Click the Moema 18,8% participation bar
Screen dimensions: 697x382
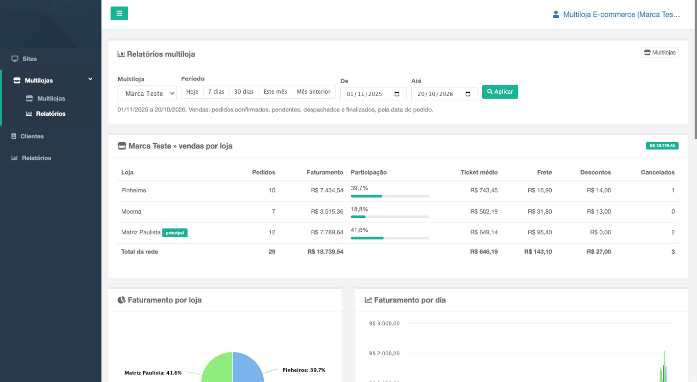pos(390,217)
